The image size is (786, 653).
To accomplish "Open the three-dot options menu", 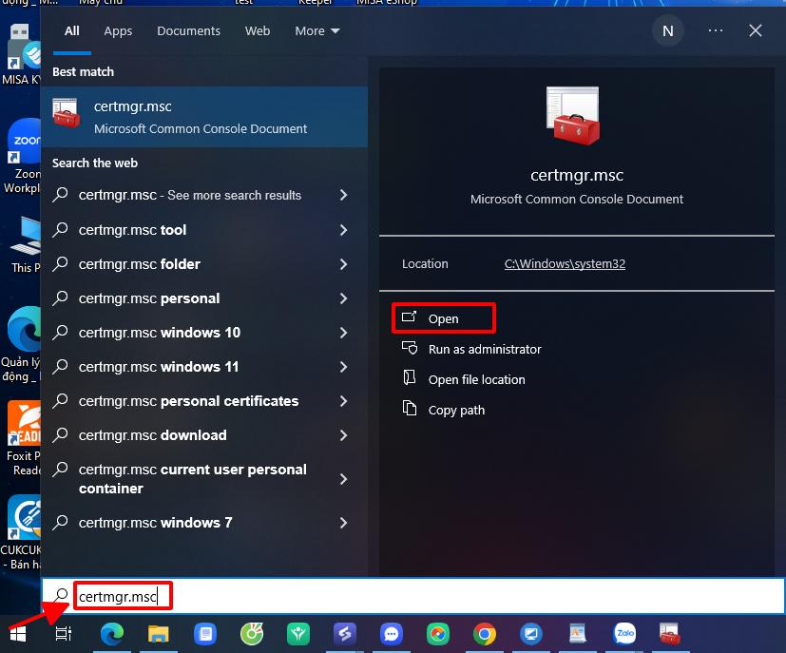I will coord(716,30).
